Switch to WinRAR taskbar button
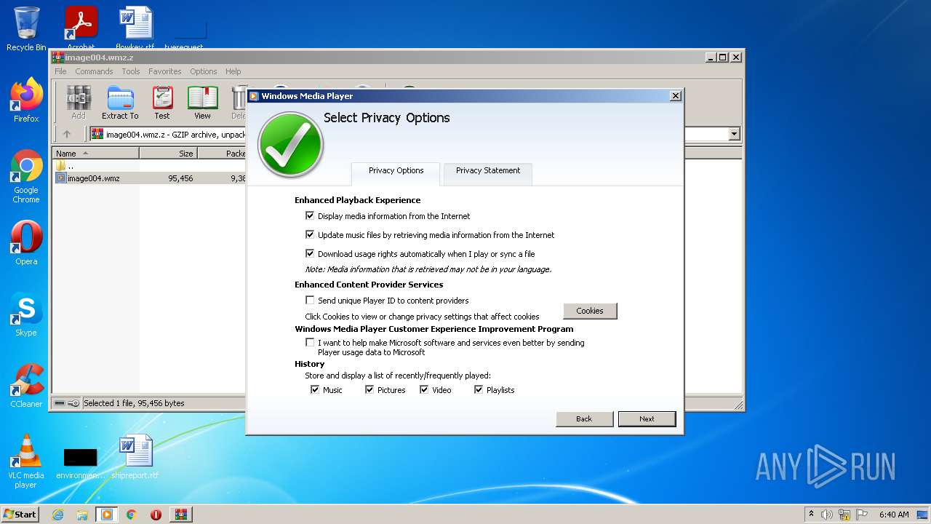The image size is (931, 524). pos(181,515)
